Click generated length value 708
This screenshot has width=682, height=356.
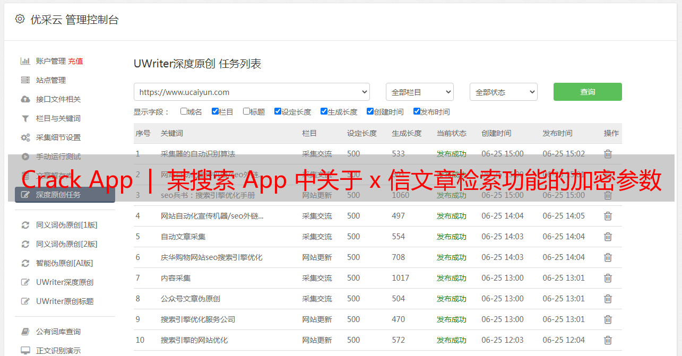[399, 257]
